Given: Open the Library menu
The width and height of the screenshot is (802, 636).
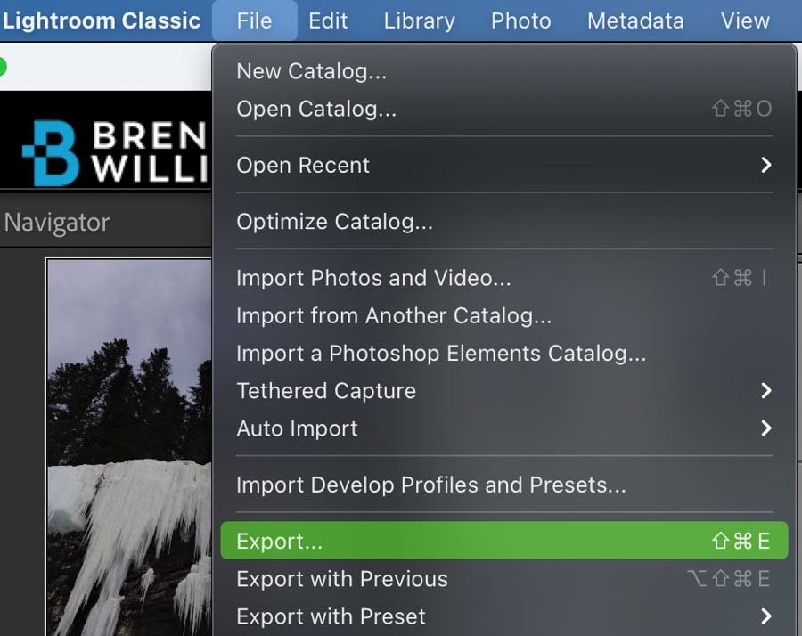Looking at the screenshot, I should tap(420, 21).
